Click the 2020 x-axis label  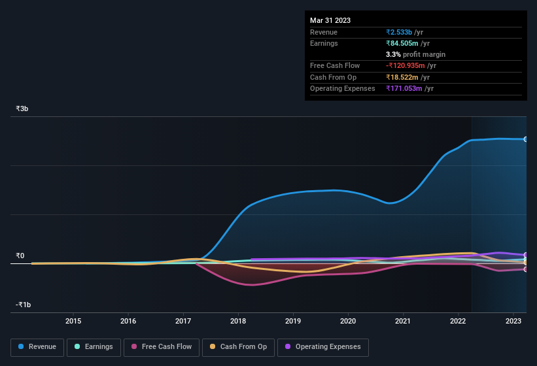tap(348, 321)
